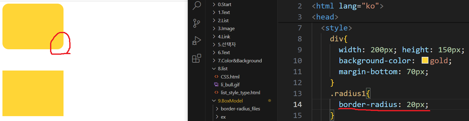Open the Source Control view
Image resolution: width=469 pixels, height=121 pixels.
[x=197, y=23]
